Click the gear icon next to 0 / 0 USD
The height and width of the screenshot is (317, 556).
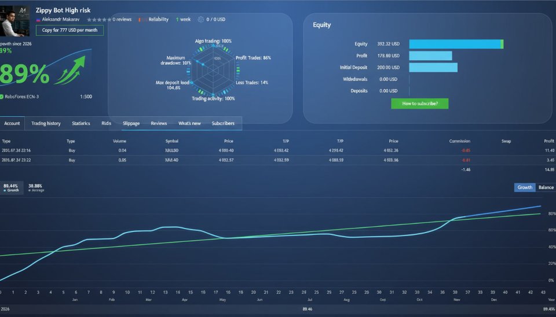201,20
